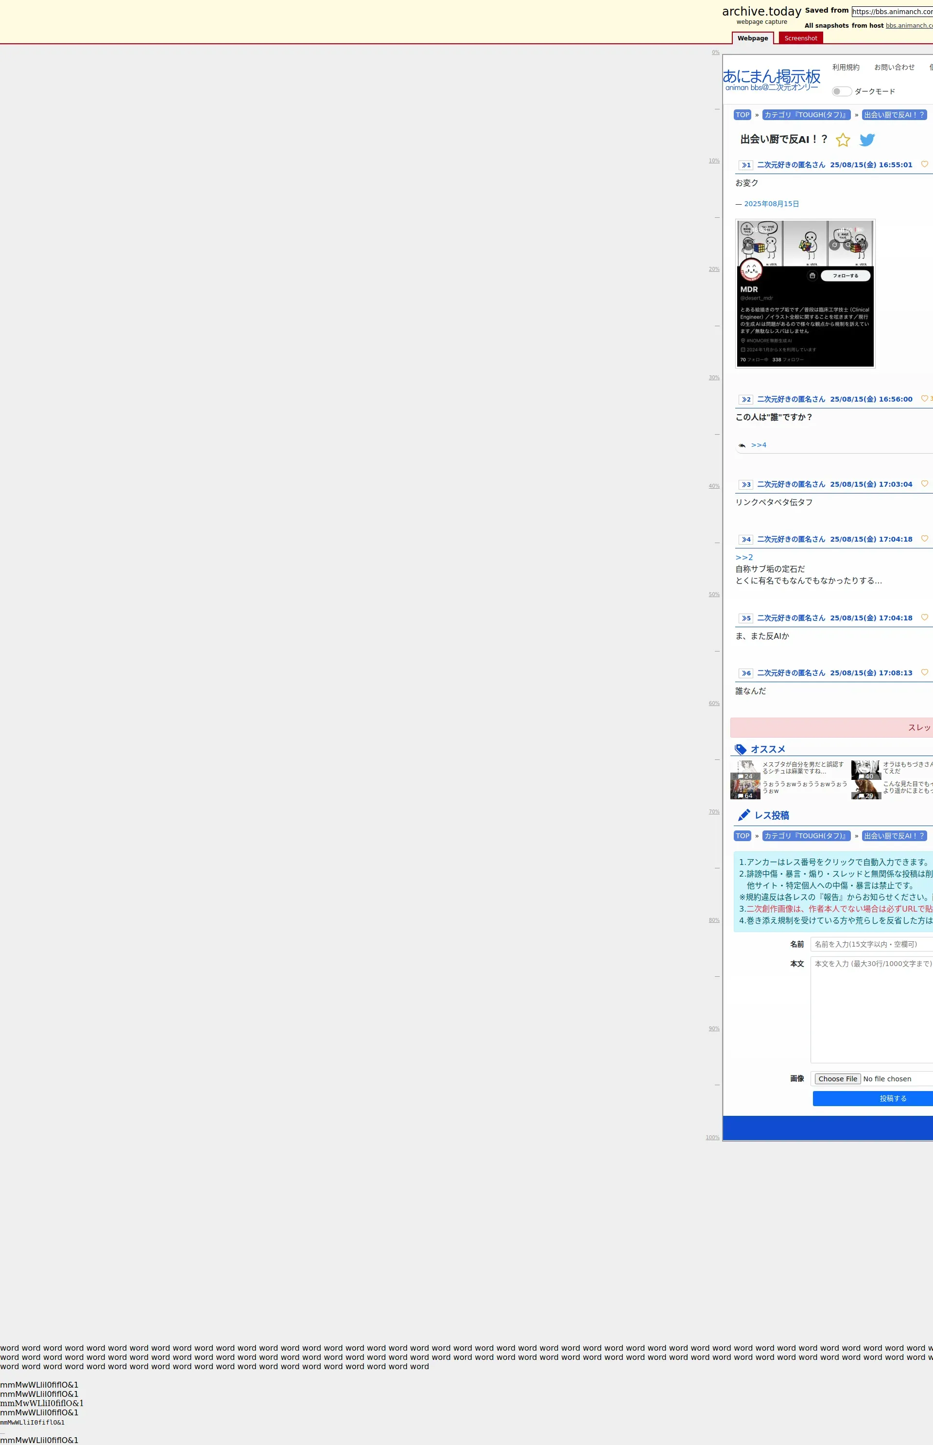Click the favorite star icon beside thread title
Screen dimensions: 933x1445
(x=842, y=140)
